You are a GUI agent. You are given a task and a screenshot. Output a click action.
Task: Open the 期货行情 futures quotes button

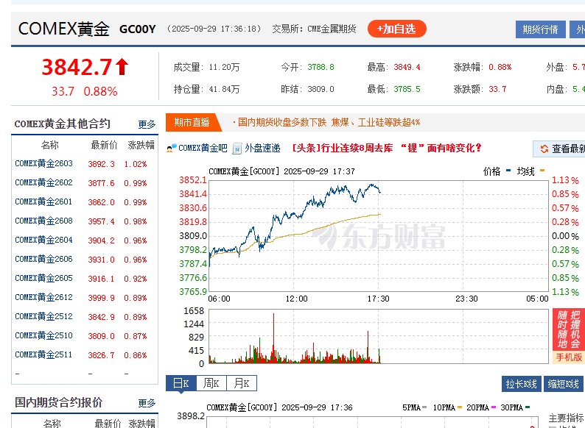pyautogui.click(x=540, y=29)
